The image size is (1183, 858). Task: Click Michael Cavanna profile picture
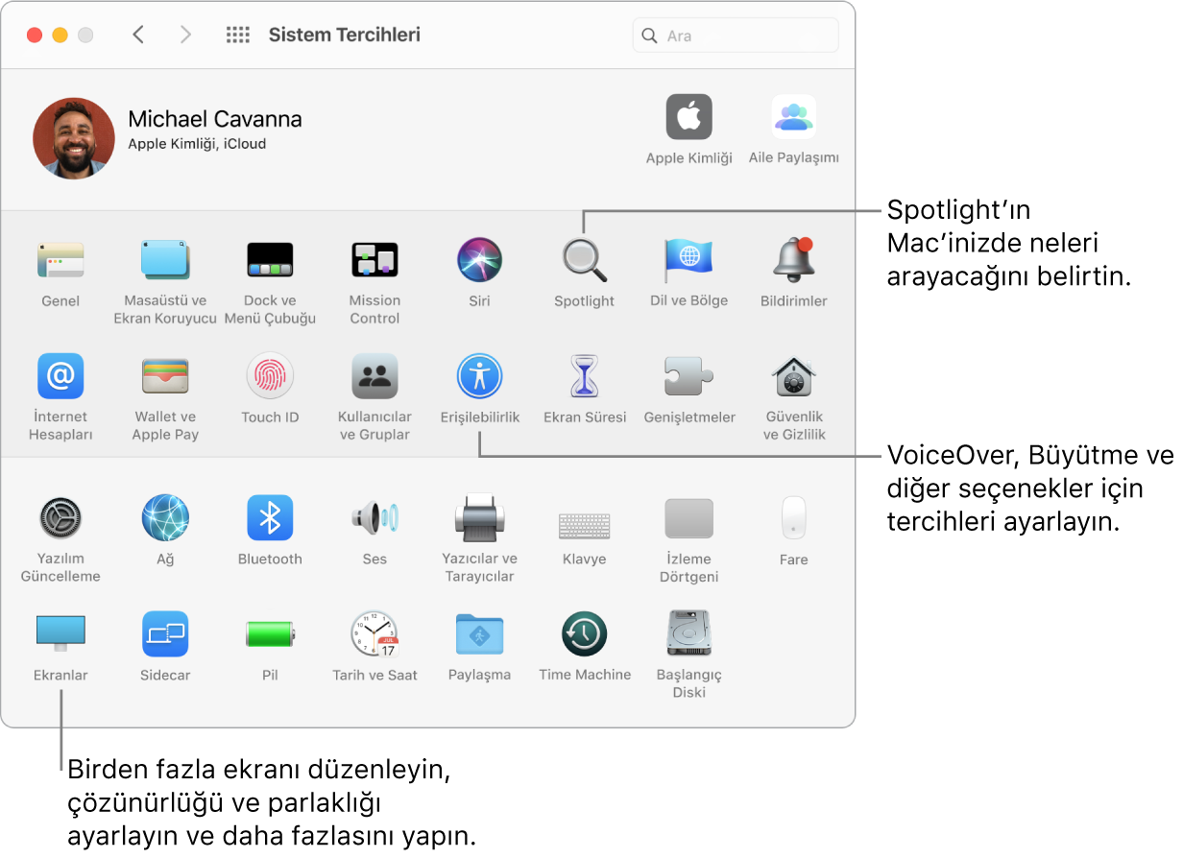[74, 138]
